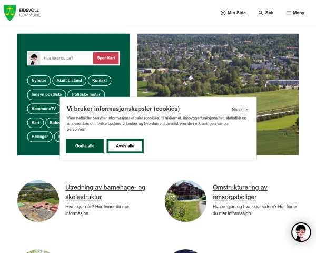This screenshot has width=316, height=253.
Task: Click the Søk magnifying glass icon
Action: point(261,13)
